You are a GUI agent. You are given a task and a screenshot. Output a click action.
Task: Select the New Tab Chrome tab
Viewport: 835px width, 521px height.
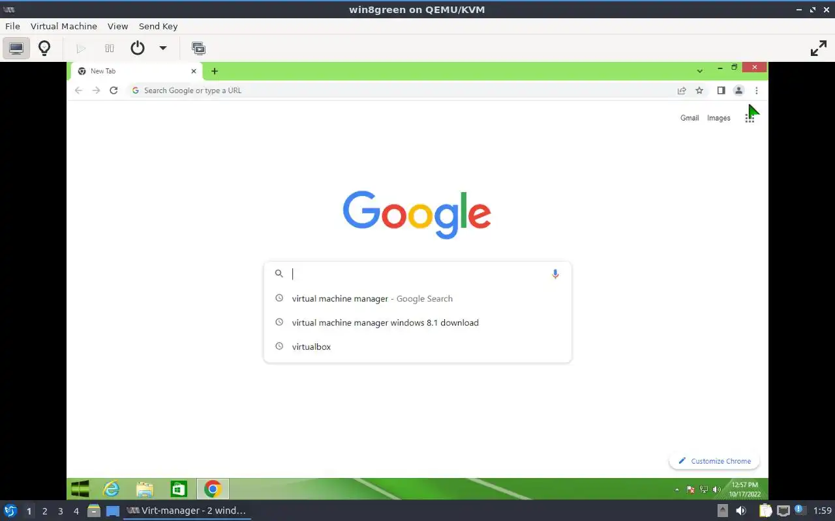point(136,71)
